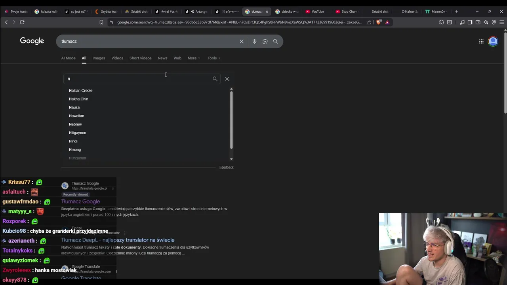Screen dimensions: 507x285
Task: Close the language picker with X
Action: [x=227, y=79]
